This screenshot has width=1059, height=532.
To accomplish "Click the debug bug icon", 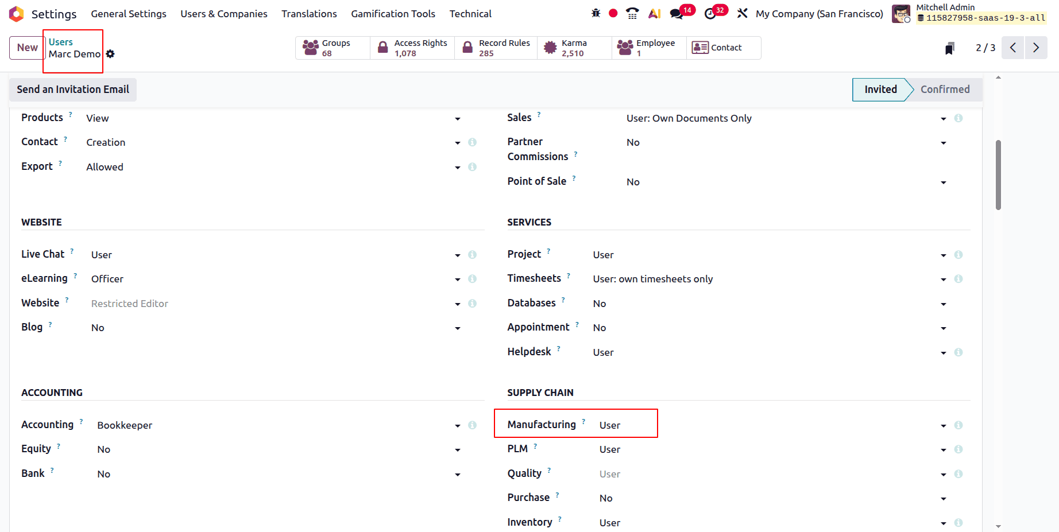I will click(x=596, y=13).
